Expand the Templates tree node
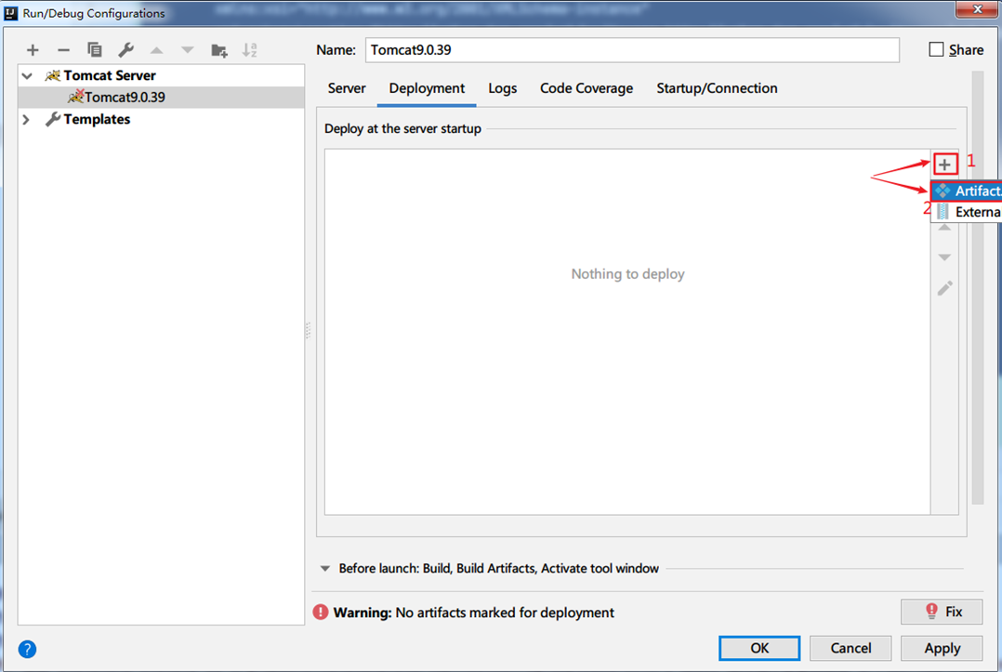This screenshot has width=1002, height=672. click(x=26, y=120)
